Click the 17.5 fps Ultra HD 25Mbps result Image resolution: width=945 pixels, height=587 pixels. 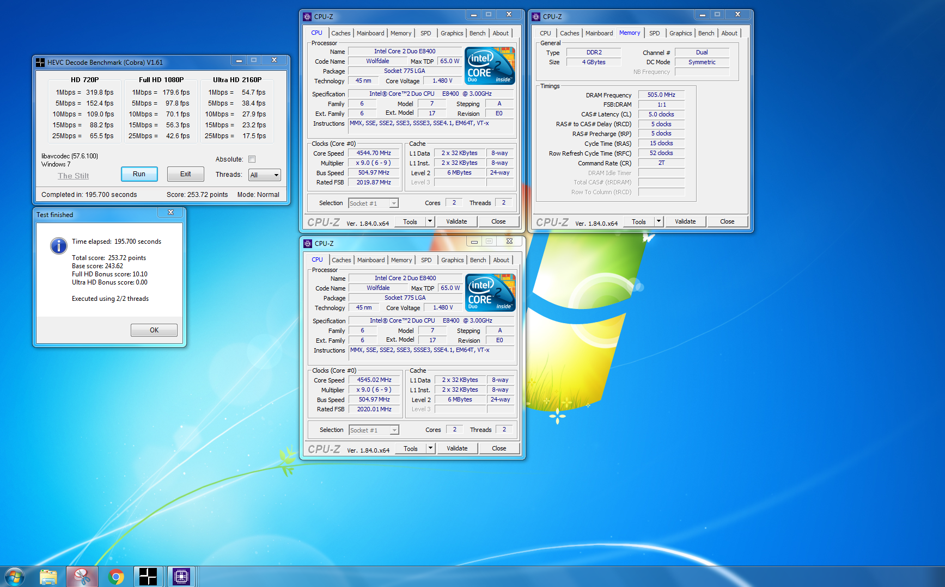click(254, 136)
